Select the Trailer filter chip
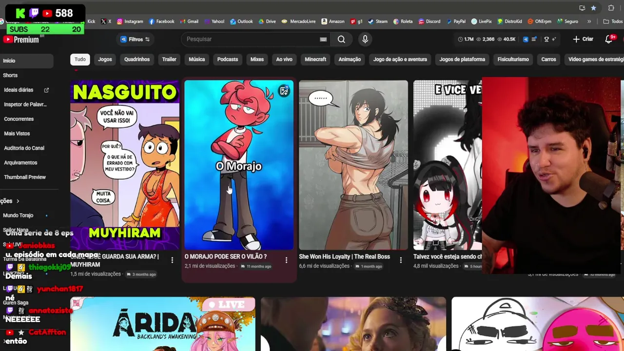Screen dimensions: 624x351 169,59
